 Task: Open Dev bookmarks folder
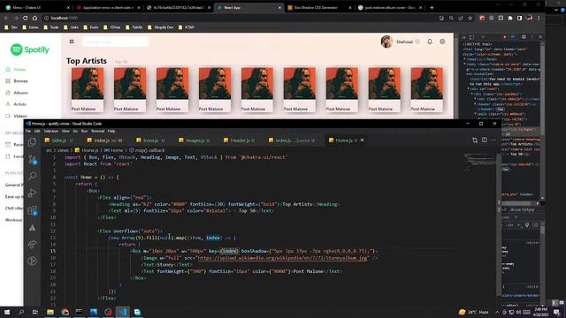[x=11, y=27]
